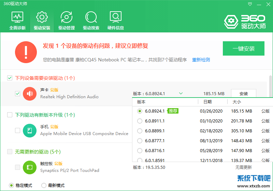Click the green touchpad device icon
The width and height of the screenshot is (273, 191).
[30, 167]
